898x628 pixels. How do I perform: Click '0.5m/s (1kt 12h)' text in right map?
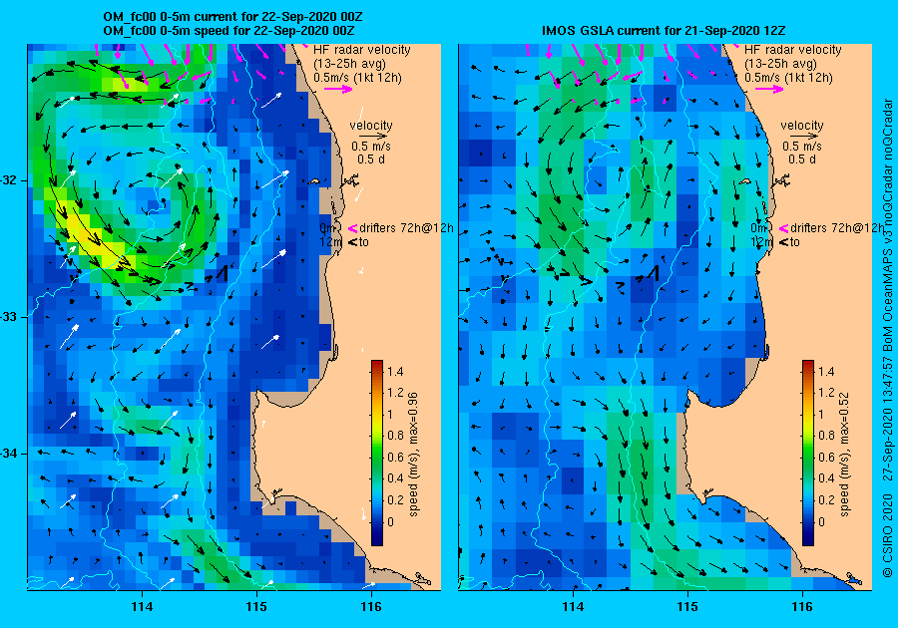788,78
